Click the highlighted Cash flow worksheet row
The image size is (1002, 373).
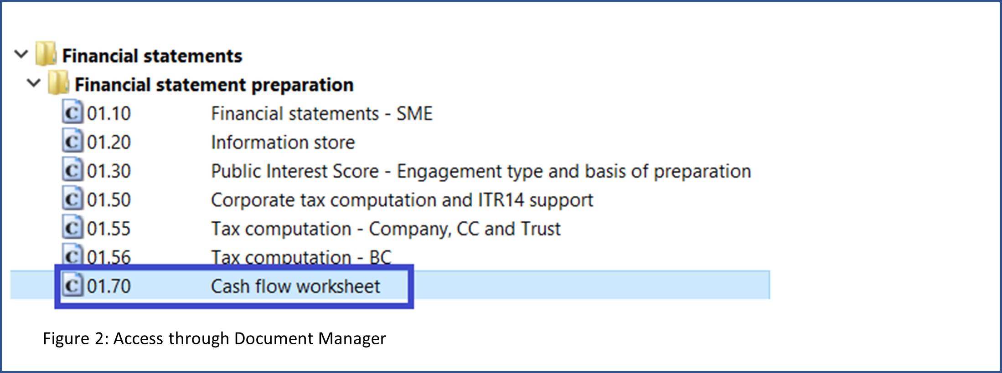tap(295, 286)
